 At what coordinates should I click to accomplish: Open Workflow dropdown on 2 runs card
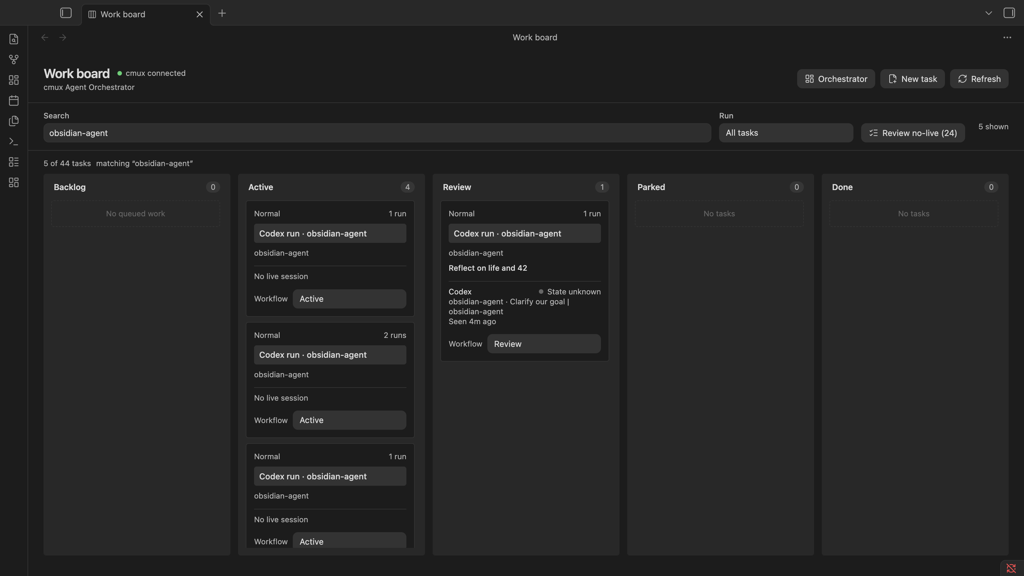[349, 420]
